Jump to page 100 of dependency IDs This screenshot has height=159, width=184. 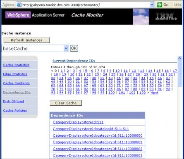click(x=112, y=93)
